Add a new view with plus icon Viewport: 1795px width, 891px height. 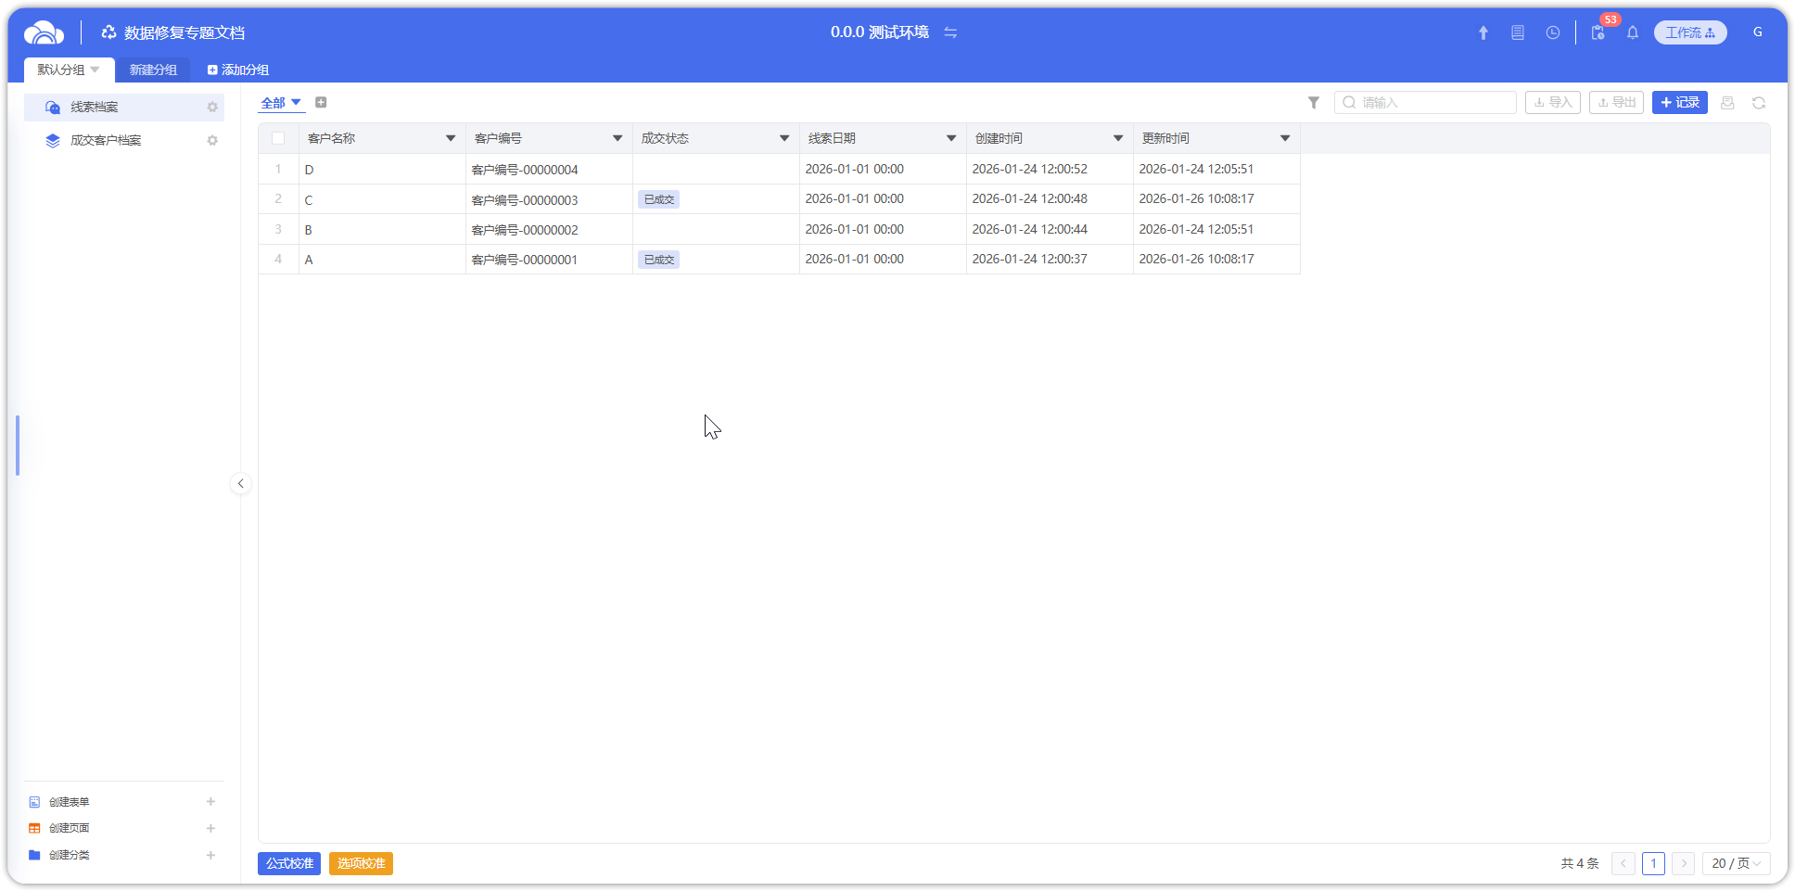point(321,103)
